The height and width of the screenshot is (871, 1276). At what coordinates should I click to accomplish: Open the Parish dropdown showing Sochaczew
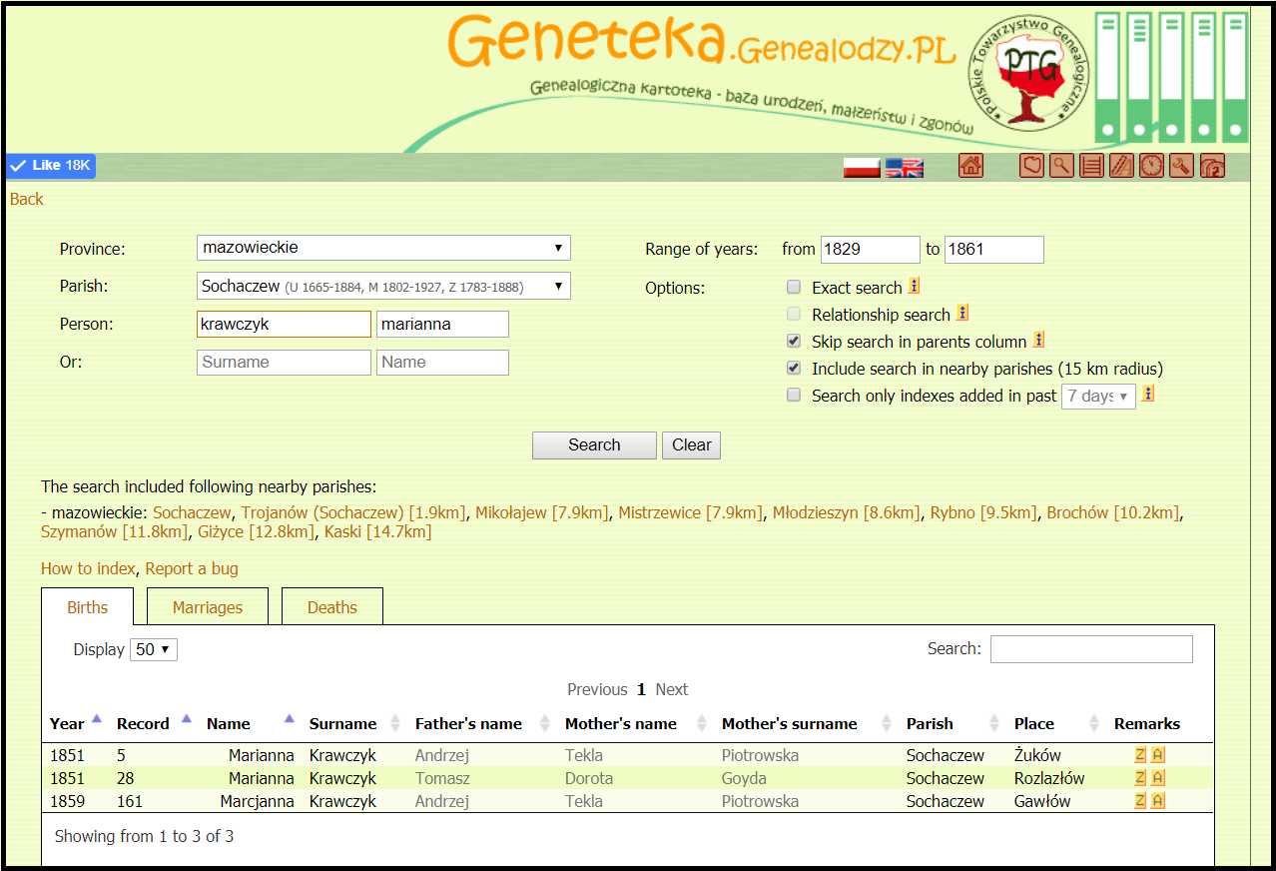pyautogui.click(x=383, y=285)
